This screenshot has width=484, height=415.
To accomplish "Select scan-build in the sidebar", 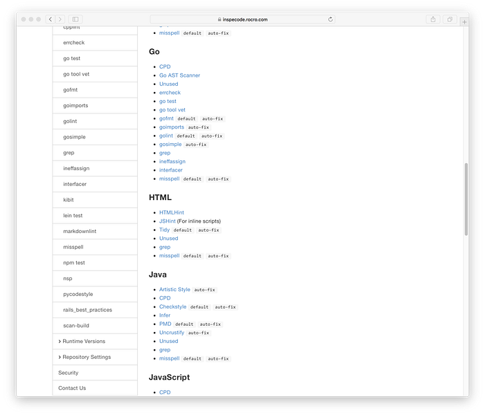I will pyautogui.click(x=95, y=326).
